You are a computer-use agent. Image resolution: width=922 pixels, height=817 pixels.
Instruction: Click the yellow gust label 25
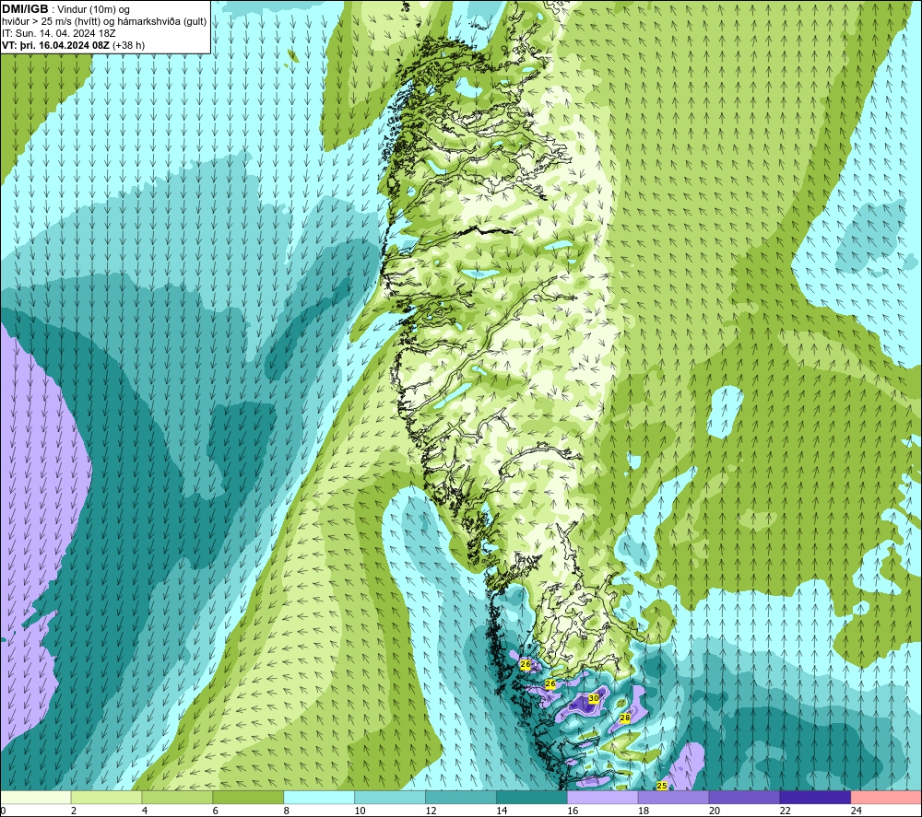pos(661,786)
